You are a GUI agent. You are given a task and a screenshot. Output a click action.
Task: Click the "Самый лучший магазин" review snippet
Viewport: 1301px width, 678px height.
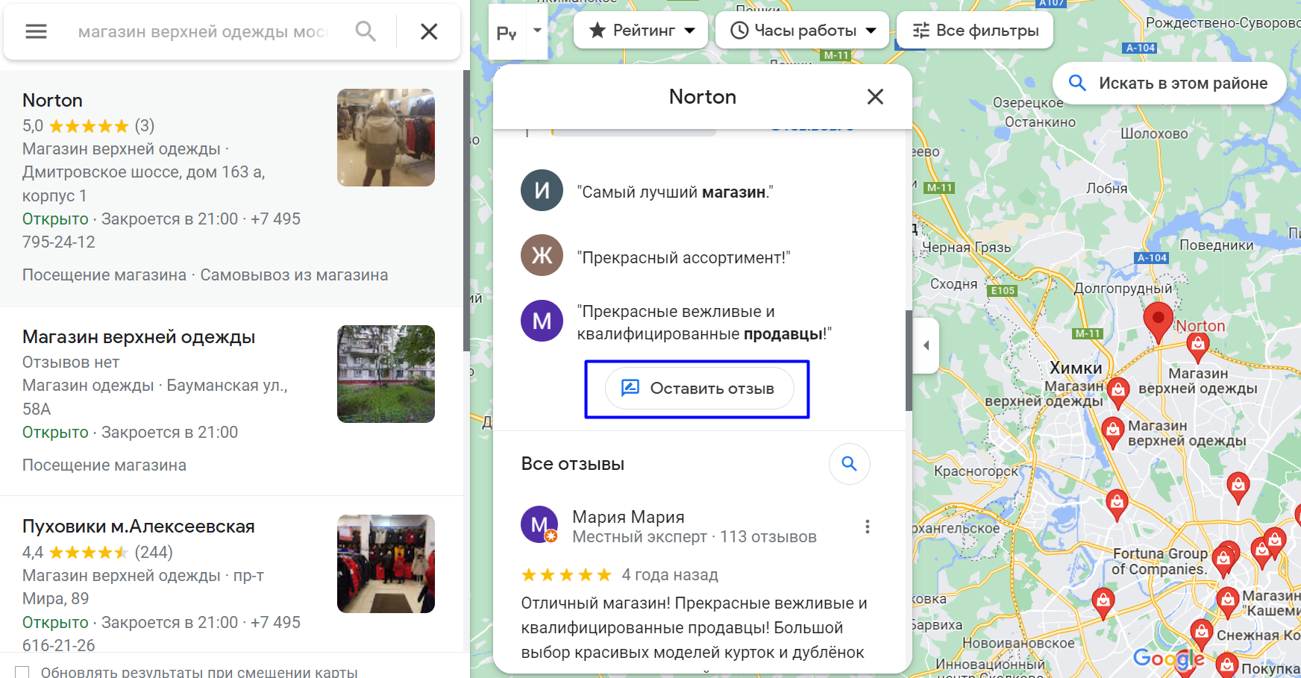[675, 192]
